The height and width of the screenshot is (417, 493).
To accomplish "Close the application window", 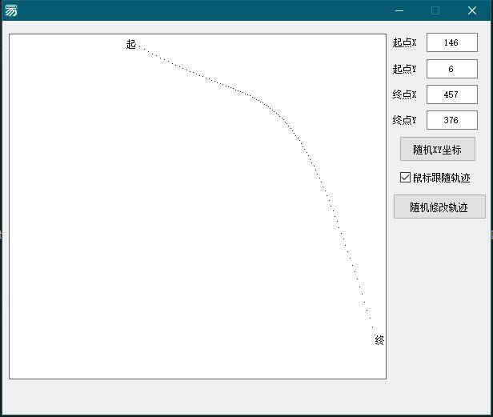I will [x=472, y=10].
